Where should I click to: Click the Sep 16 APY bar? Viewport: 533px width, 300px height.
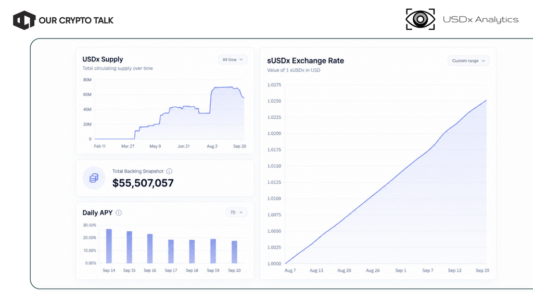(150, 248)
